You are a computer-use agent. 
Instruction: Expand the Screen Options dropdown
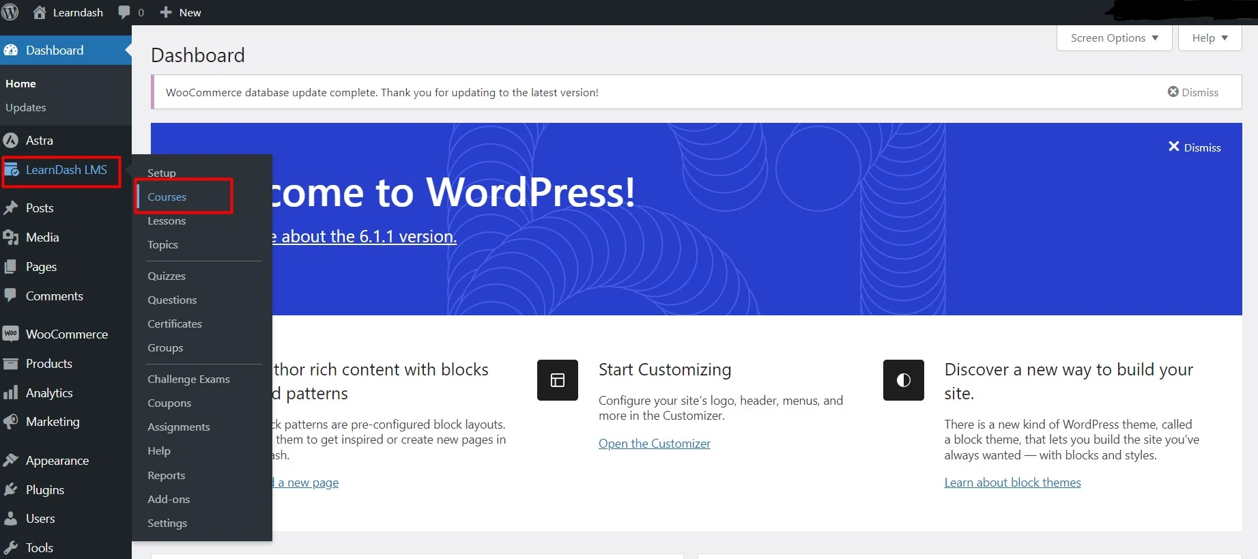coord(1115,38)
